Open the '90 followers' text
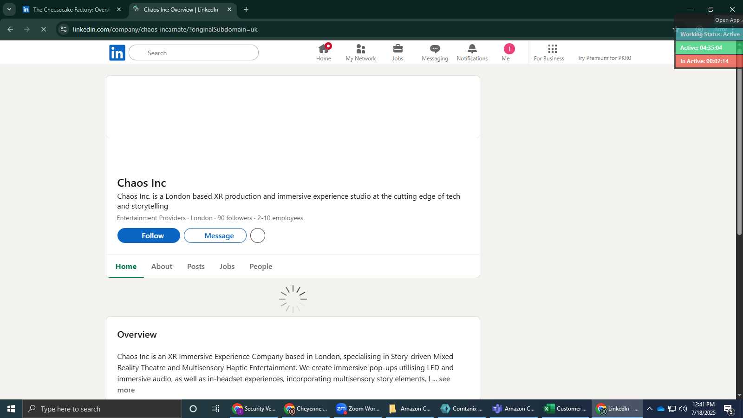743x418 pixels. point(235,218)
